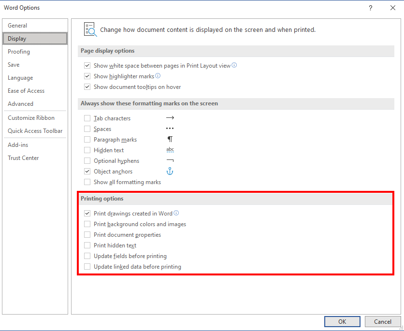Click the spaces three-dot symbol

point(170,128)
